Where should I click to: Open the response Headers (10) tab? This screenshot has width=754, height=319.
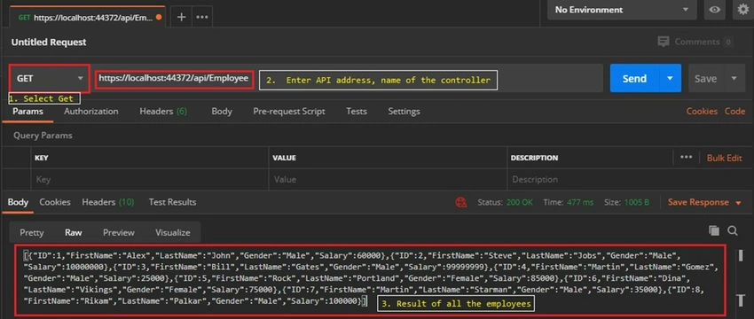(108, 202)
